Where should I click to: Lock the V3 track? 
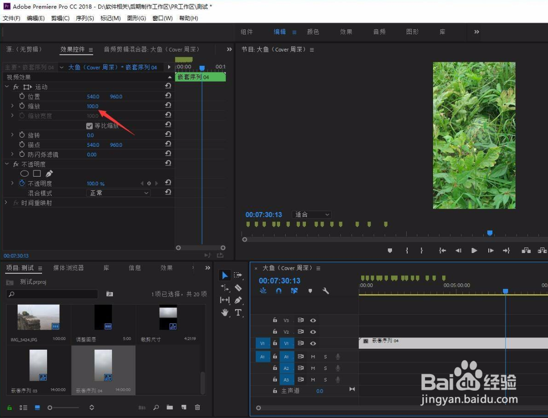(275, 320)
